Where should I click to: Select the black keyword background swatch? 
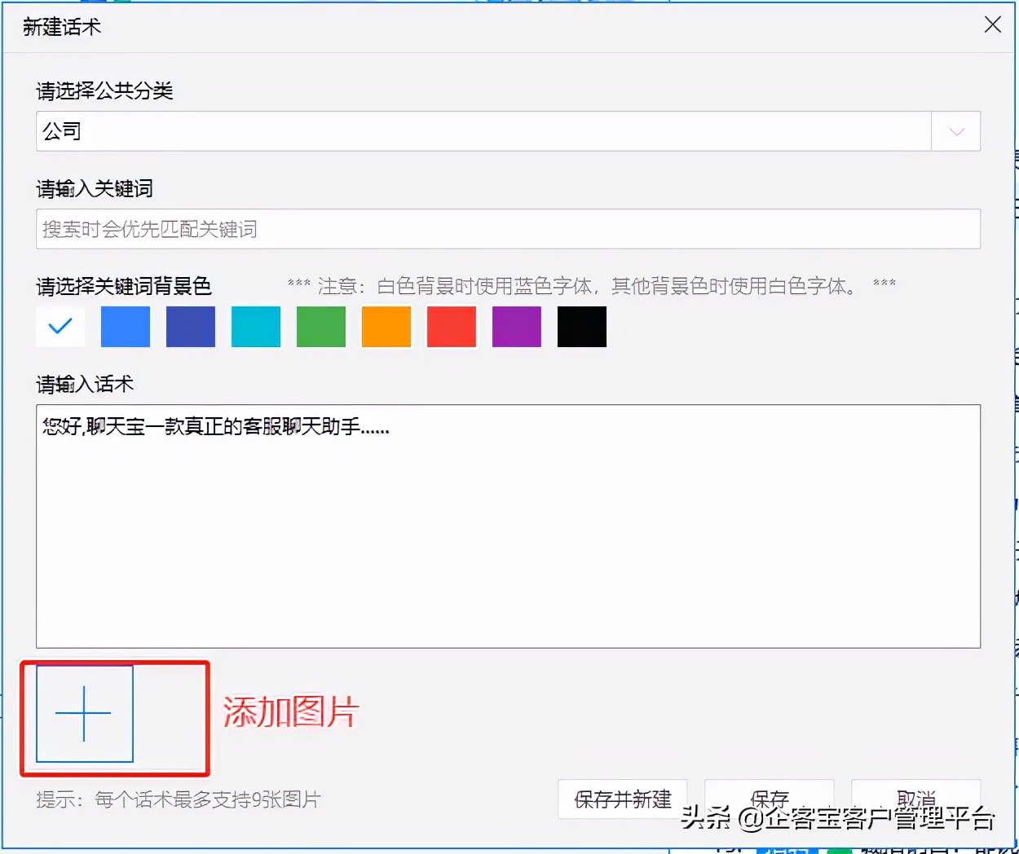(581, 326)
